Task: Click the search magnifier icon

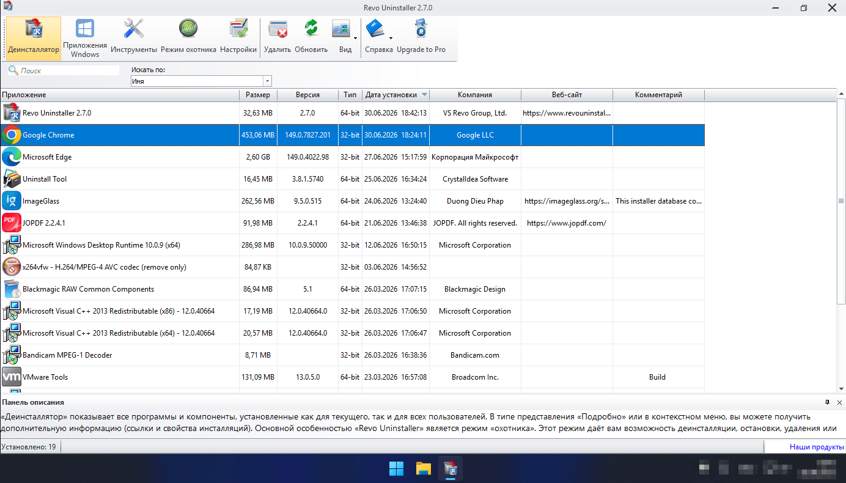Action: (x=13, y=70)
